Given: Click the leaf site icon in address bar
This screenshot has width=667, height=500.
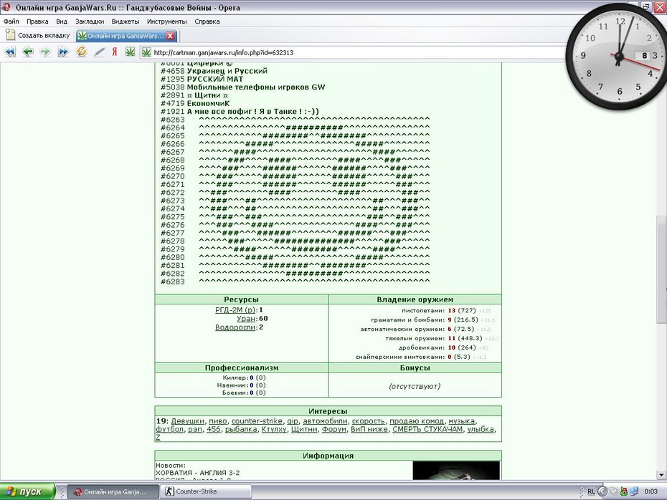Looking at the screenshot, I should [146, 52].
